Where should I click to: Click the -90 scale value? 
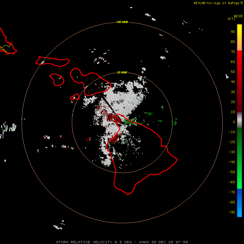232,212
